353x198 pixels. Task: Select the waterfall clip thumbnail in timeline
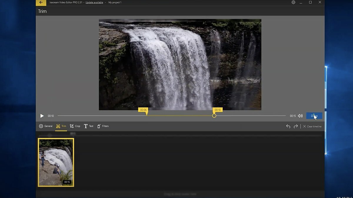click(x=56, y=162)
